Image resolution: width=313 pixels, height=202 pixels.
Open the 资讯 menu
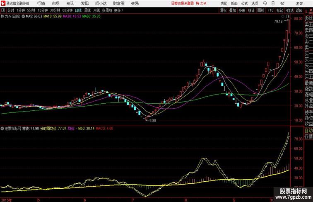(x=70, y=3)
